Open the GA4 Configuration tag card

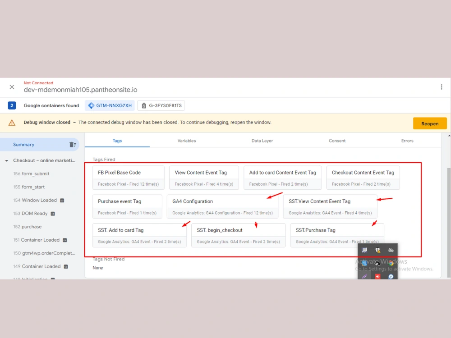coord(222,206)
